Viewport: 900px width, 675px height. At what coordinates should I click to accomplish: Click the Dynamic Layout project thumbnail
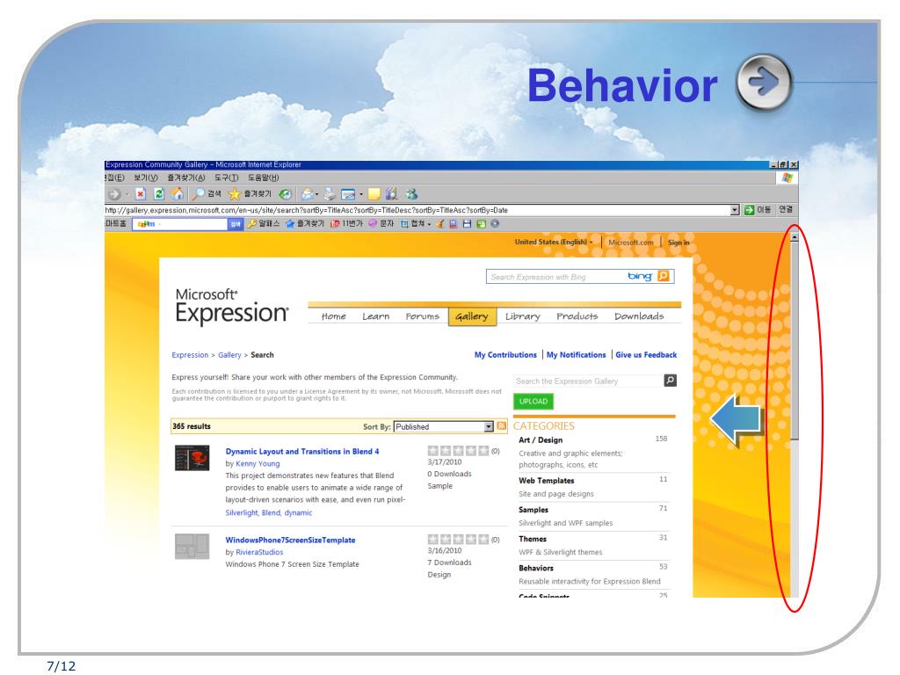click(192, 458)
